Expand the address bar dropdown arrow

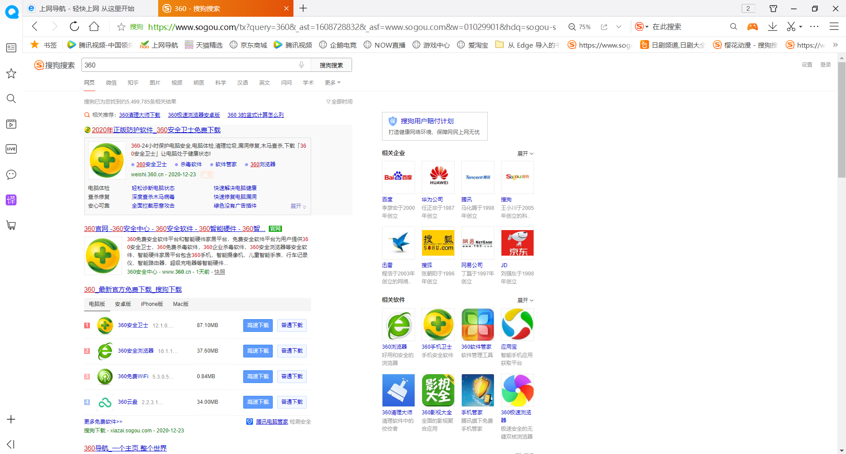point(619,27)
